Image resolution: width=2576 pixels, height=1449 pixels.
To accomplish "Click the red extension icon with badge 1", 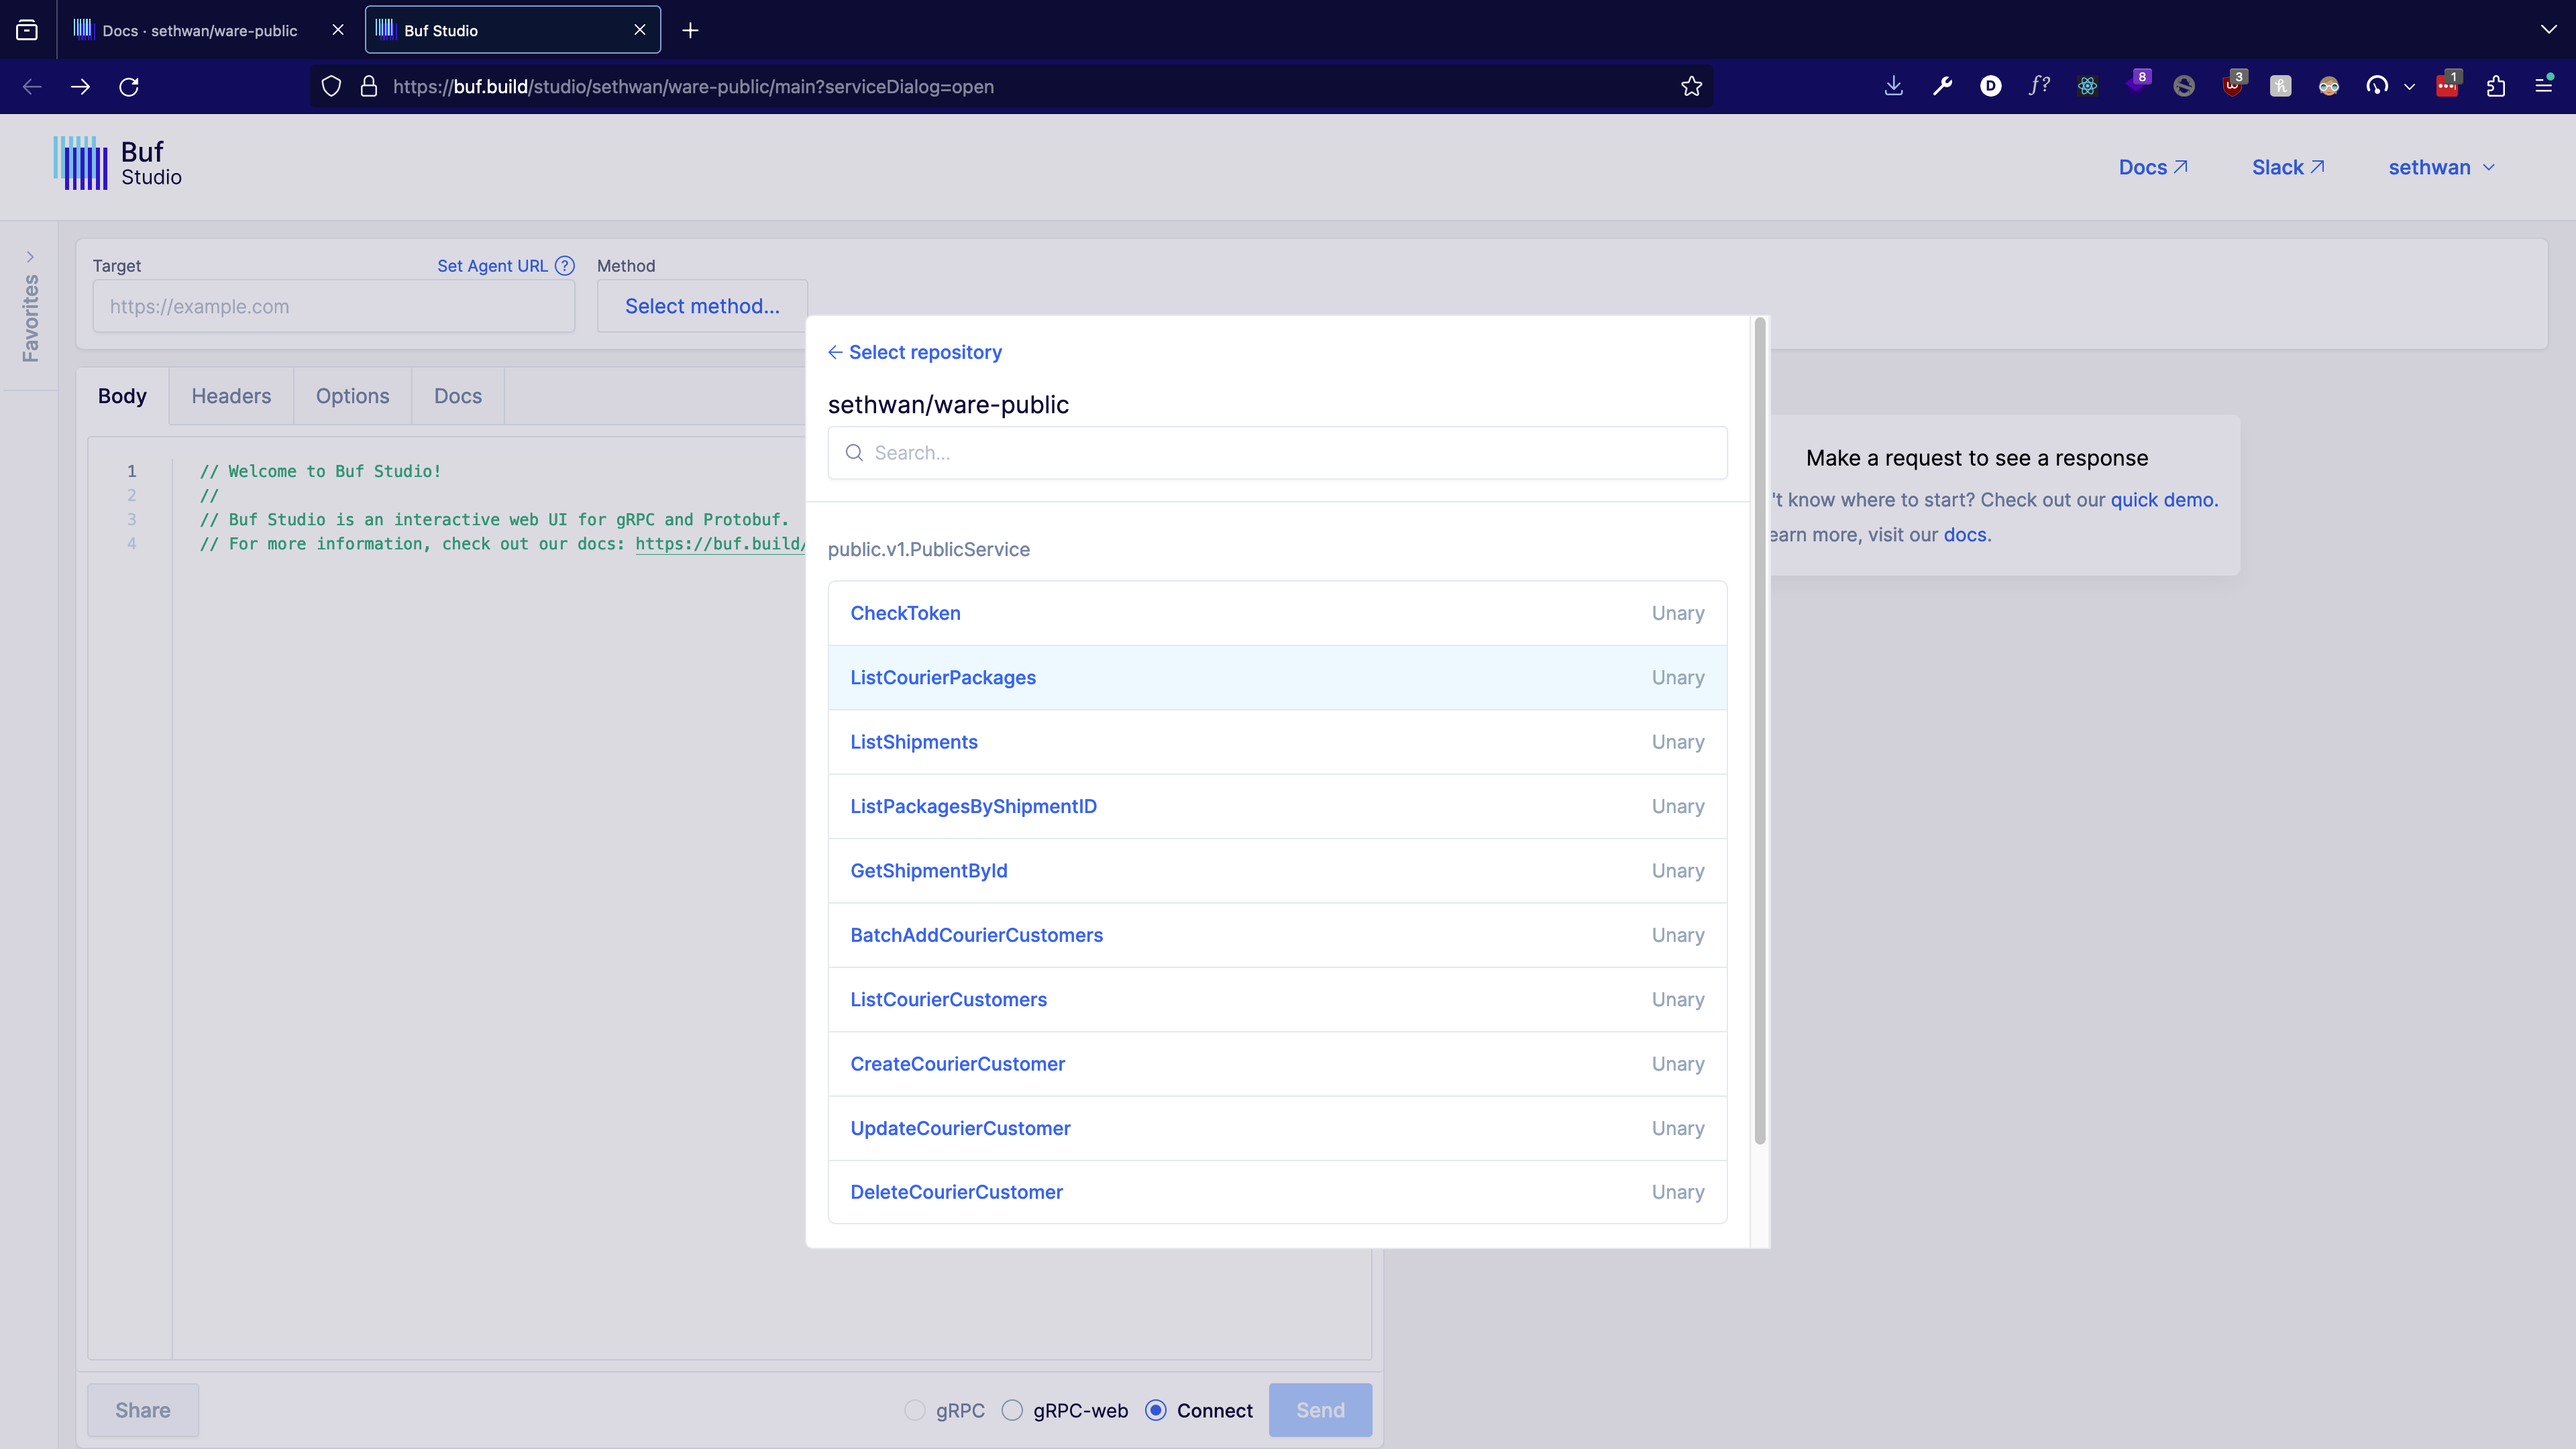I will coord(2447,85).
